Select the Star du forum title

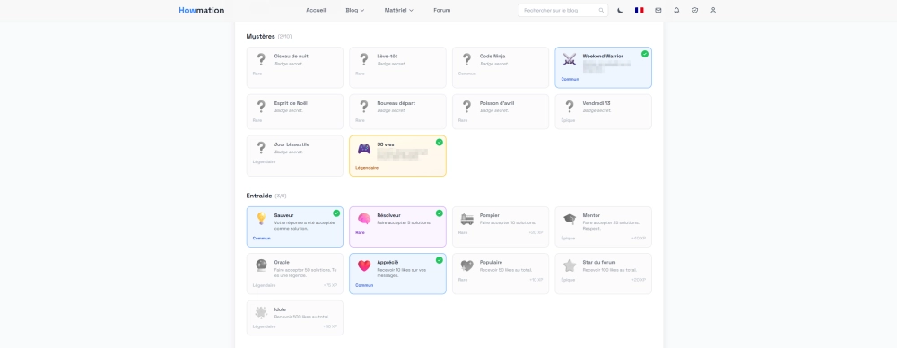click(599, 262)
